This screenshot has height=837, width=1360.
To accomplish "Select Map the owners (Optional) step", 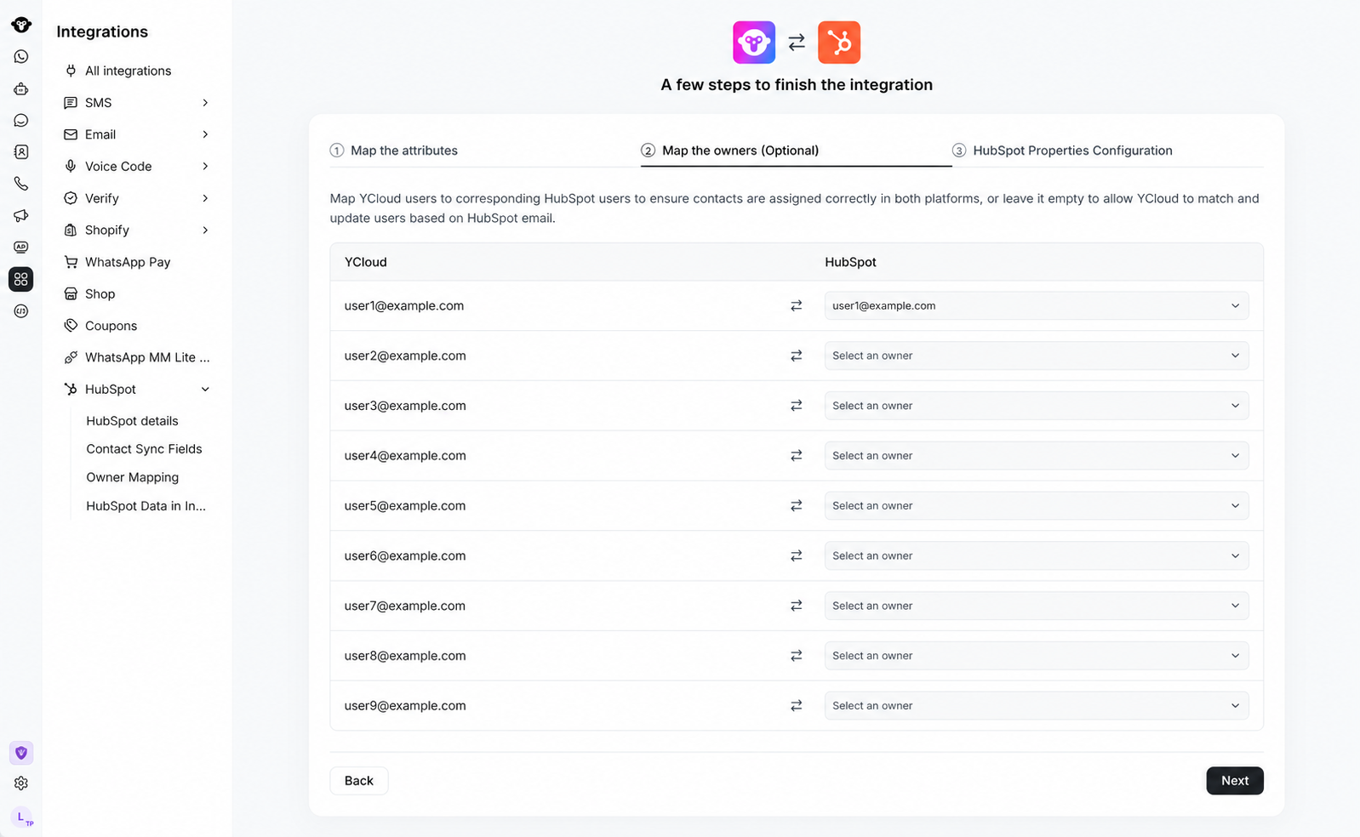I will pos(730,151).
